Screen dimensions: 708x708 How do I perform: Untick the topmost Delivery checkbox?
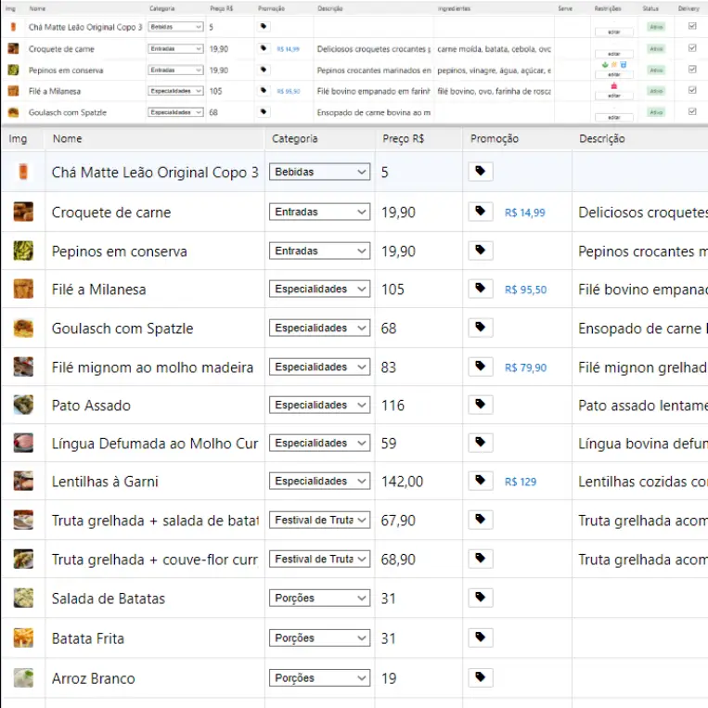tap(691, 27)
